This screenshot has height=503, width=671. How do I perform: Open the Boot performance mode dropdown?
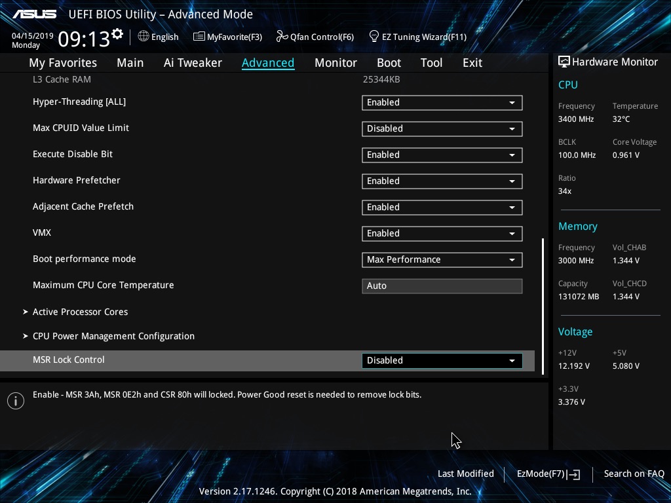pyautogui.click(x=442, y=259)
